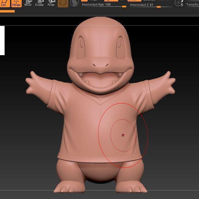Click the circular S brush icon
This screenshot has width=199, height=199.
click(x=179, y=3)
